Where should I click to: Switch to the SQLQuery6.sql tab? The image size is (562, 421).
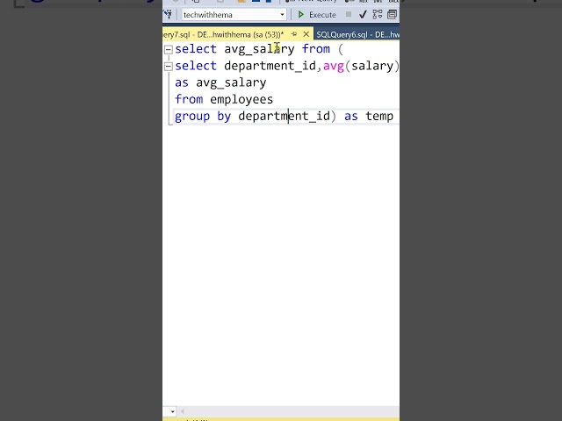[x=357, y=35]
